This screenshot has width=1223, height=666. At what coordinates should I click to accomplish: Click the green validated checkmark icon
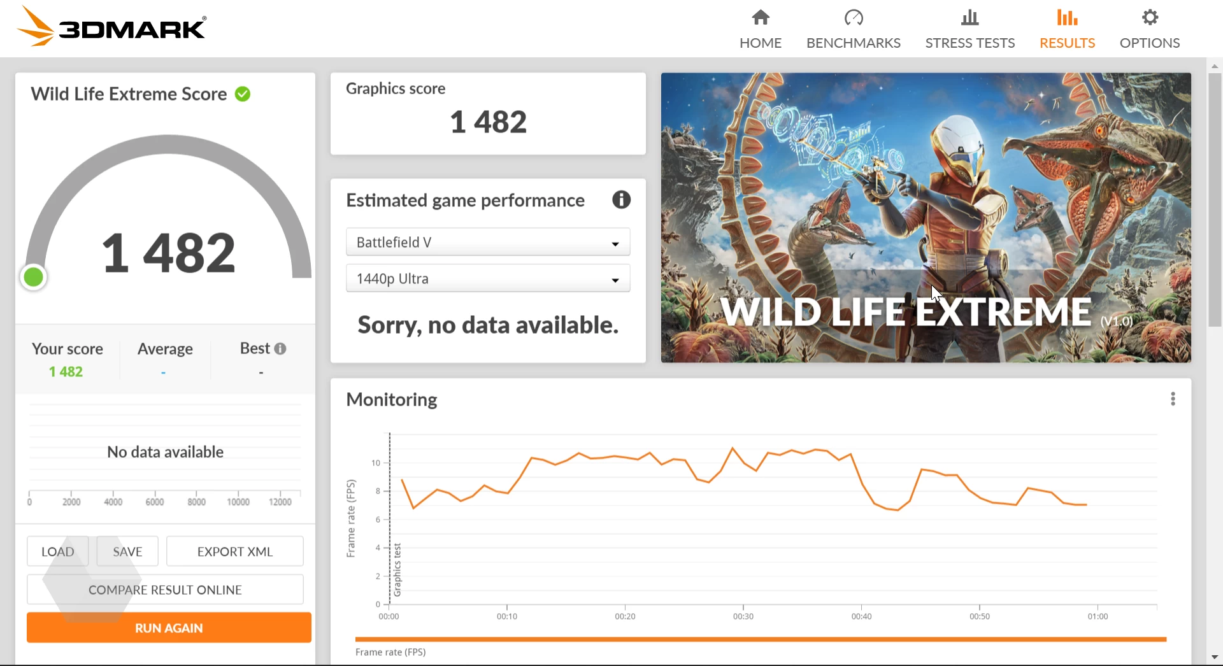tap(243, 94)
